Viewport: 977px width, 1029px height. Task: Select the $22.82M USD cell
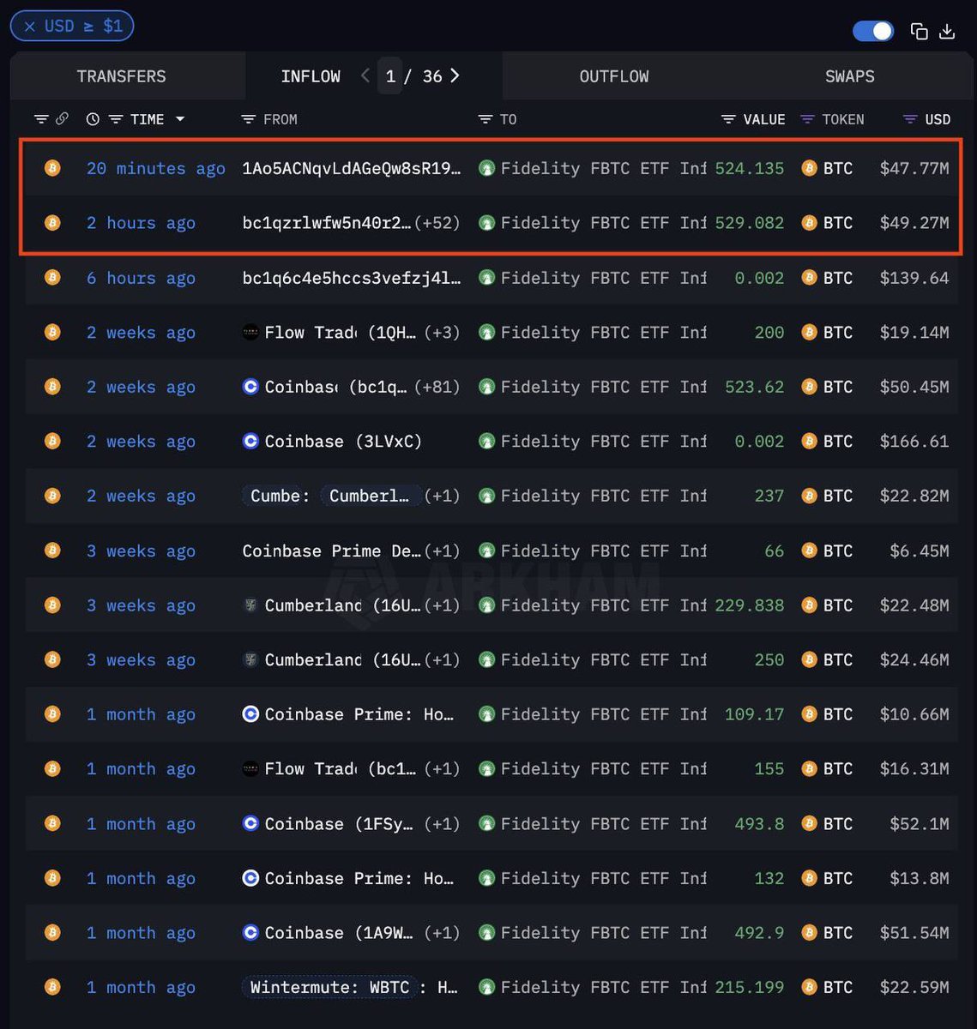click(x=914, y=496)
